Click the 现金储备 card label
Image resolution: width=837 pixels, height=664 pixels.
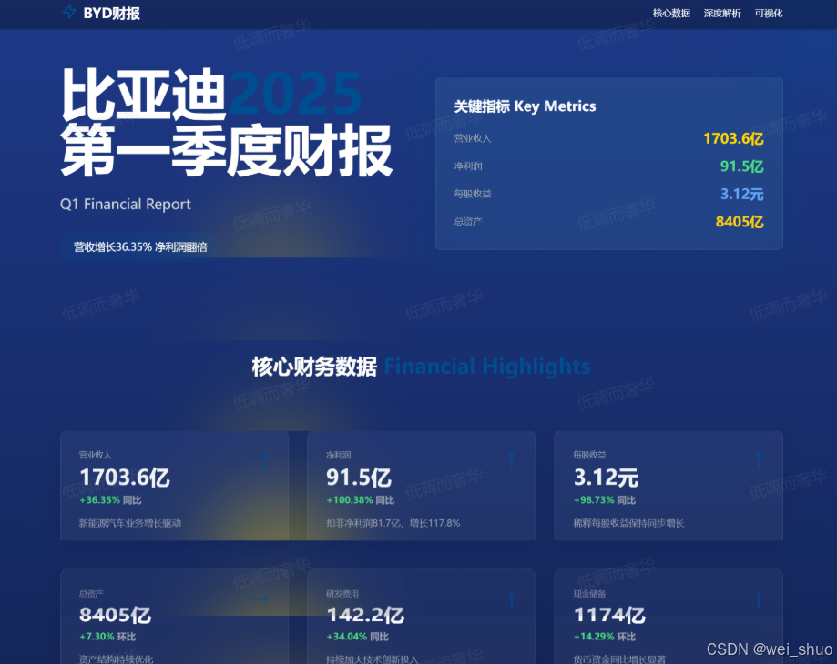pyautogui.click(x=590, y=594)
